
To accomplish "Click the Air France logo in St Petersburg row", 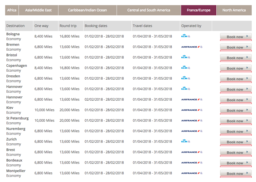I will click(x=192, y=121).
